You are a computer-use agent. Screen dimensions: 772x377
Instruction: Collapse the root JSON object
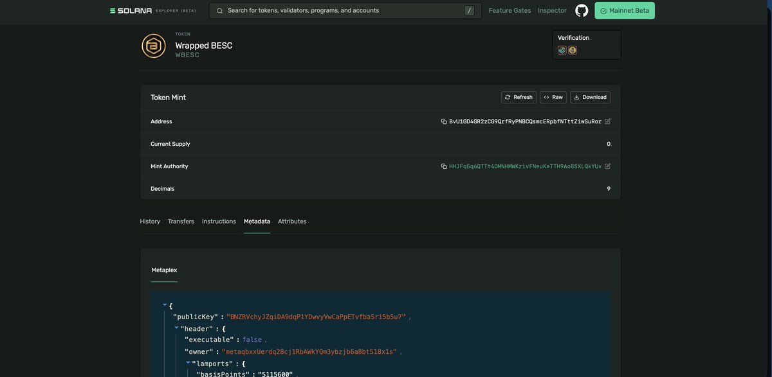[165, 305]
